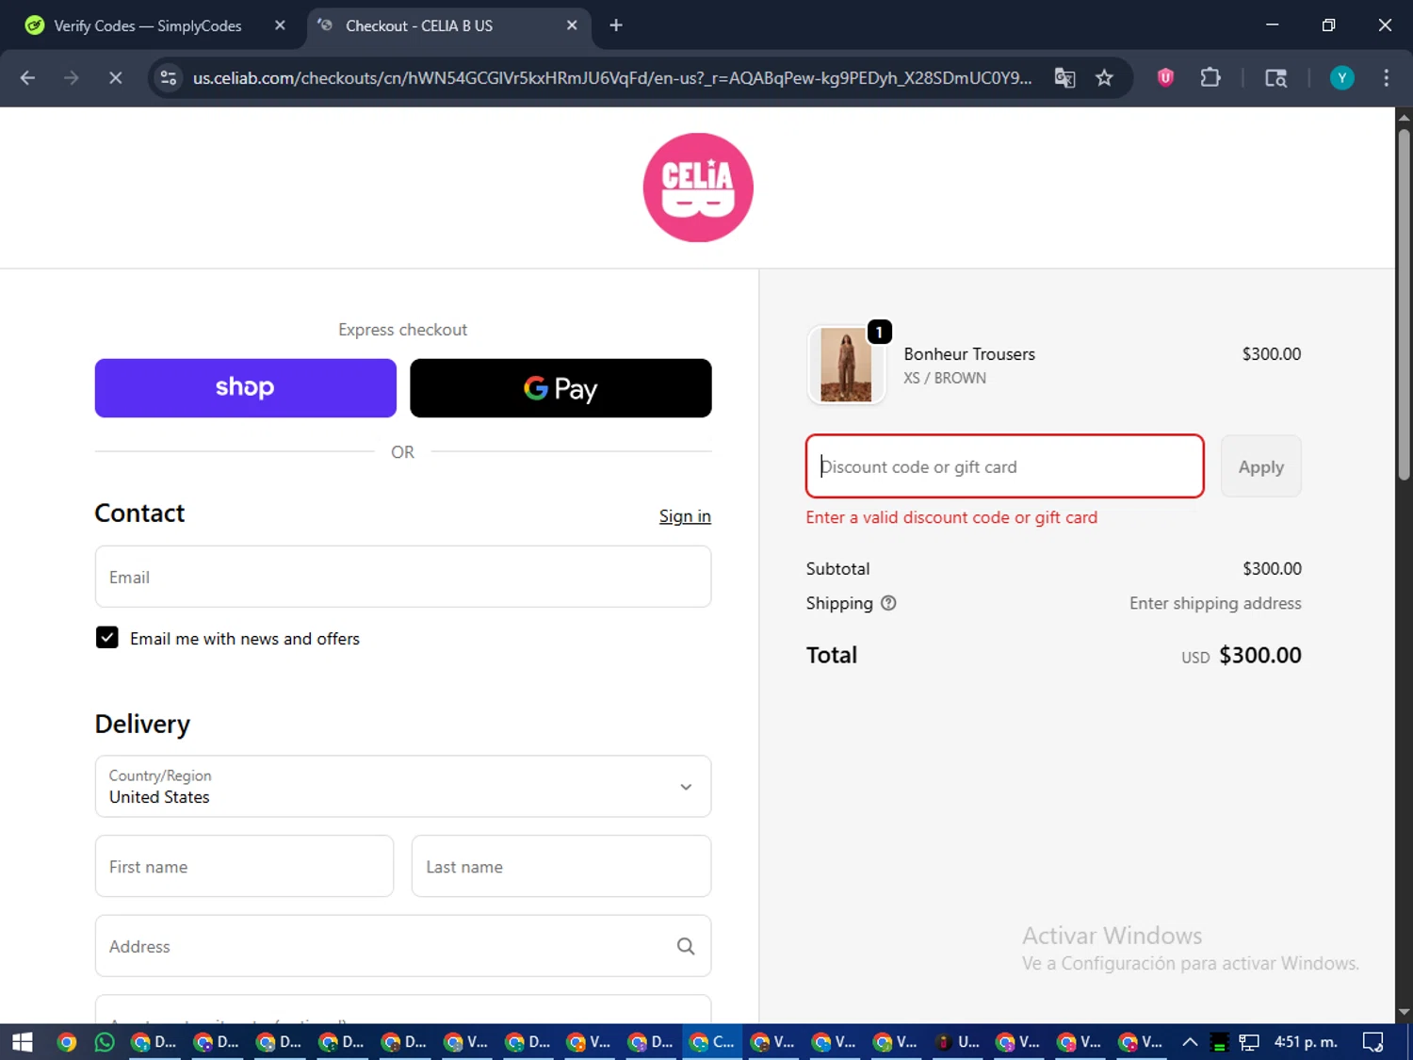Viewport: 1413px width, 1060px height.
Task: Switch to Verify Codes — SimplyCodes tab
Action: [148, 25]
